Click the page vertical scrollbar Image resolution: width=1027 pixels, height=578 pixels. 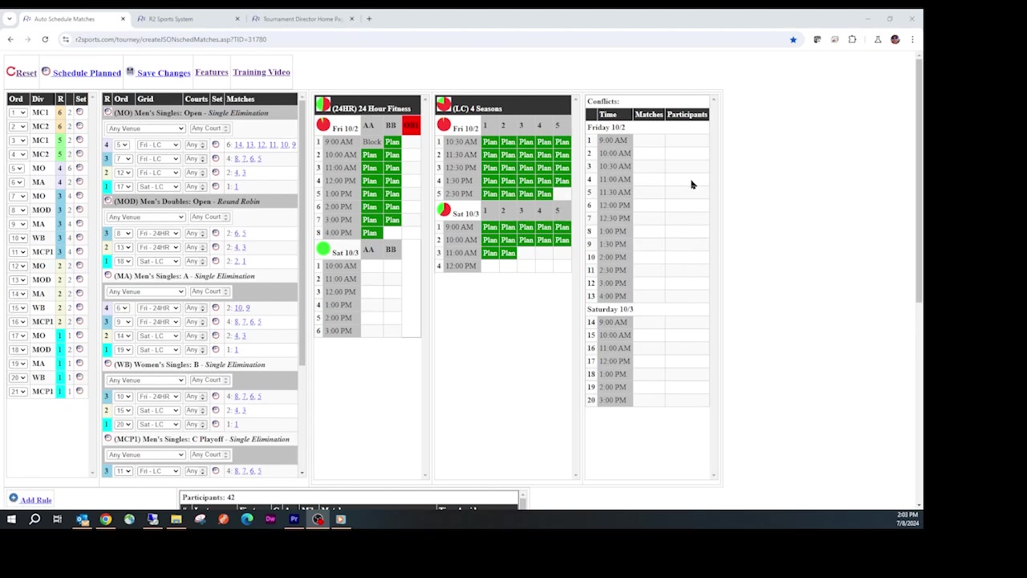click(919, 181)
